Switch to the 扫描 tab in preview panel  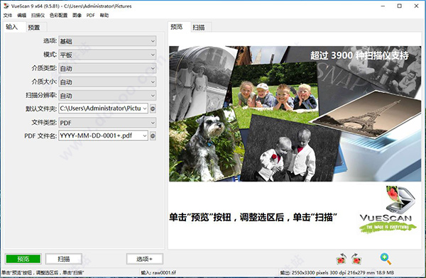199,27
